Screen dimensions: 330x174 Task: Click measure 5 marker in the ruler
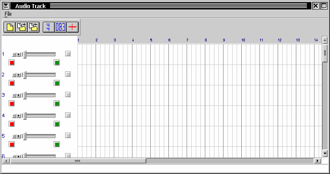click(151, 40)
